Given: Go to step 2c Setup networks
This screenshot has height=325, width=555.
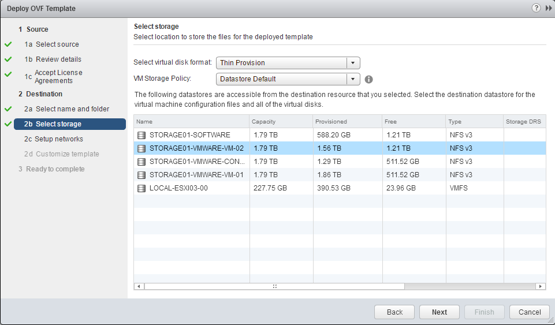Looking at the screenshot, I should pyautogui.click(x=58, y=139).
